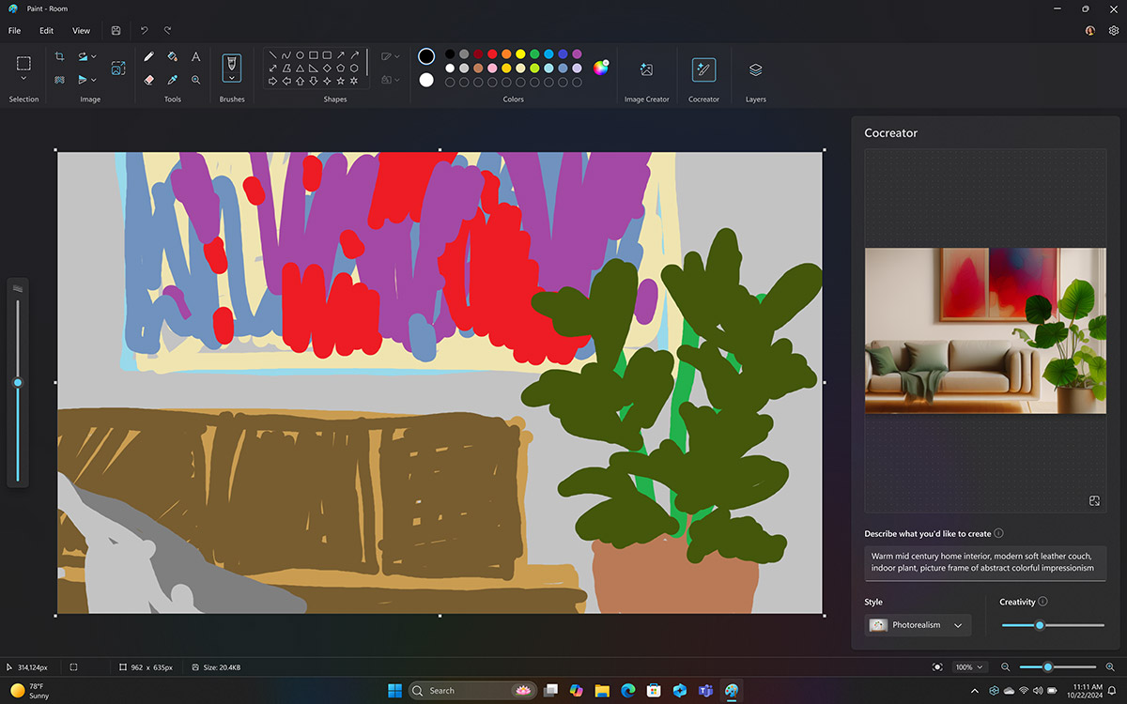
Task: Open the 100% zoom level dropdown
Action: coord(969,666)
